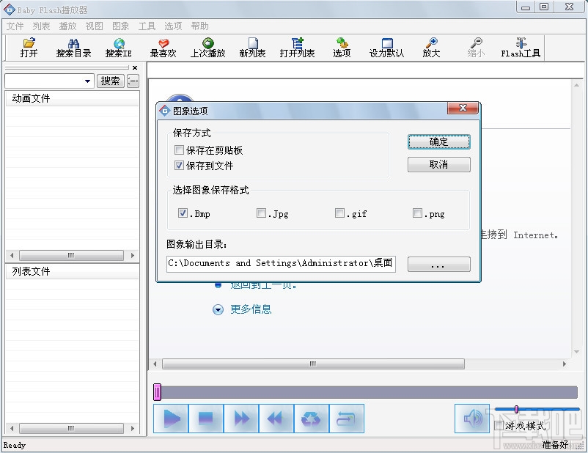Check the .Jpg format checkbox
Screen dimensions: 588x453
(x=261, y=213)
